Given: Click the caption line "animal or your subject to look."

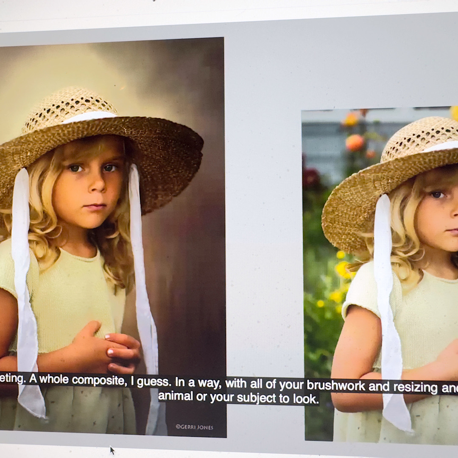Looking at the screenshot, I should coord(238,398).
